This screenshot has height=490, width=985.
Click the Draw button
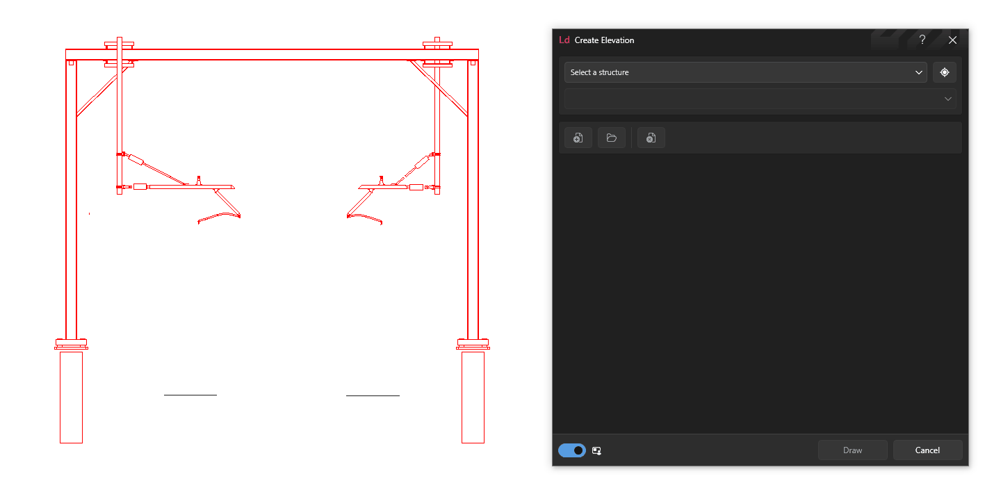click(x=853, y=450)
